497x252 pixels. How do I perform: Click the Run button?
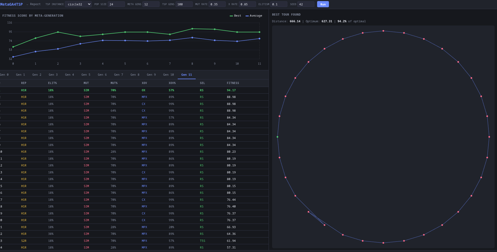click(x=323, y=4)
